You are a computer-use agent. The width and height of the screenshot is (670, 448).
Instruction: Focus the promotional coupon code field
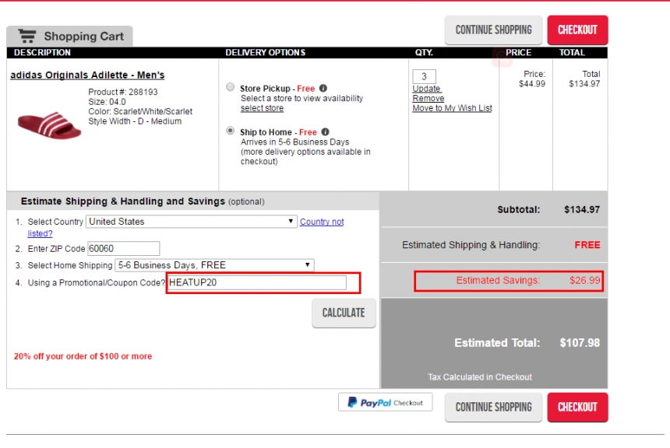(256, 282)
